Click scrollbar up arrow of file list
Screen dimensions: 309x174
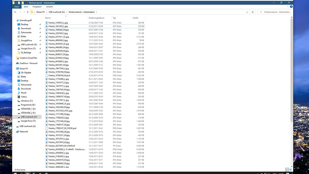tap(292, 17)
